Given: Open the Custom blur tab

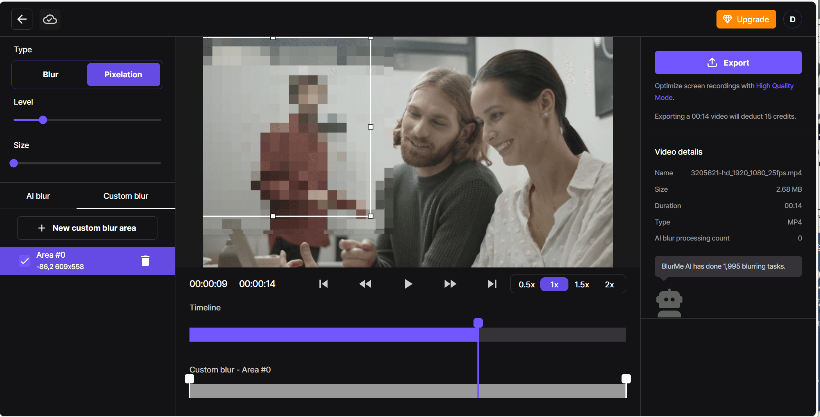Looking at the screenshot, I should click(126, 196).
